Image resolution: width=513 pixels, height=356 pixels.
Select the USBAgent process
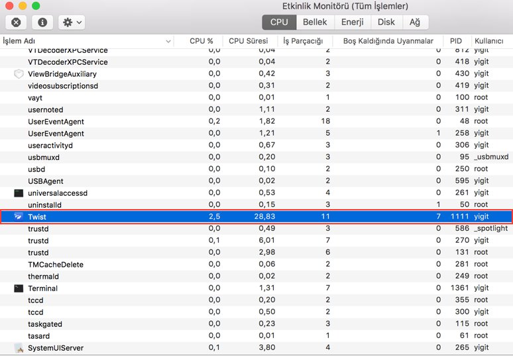(256, 181)
